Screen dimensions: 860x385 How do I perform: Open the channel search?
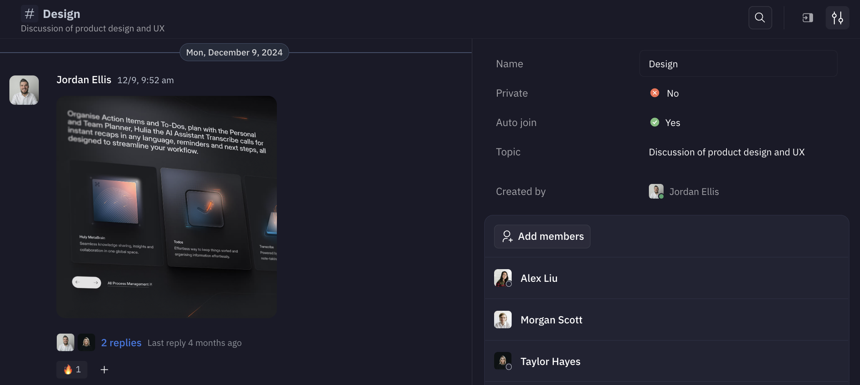(760, 18)
